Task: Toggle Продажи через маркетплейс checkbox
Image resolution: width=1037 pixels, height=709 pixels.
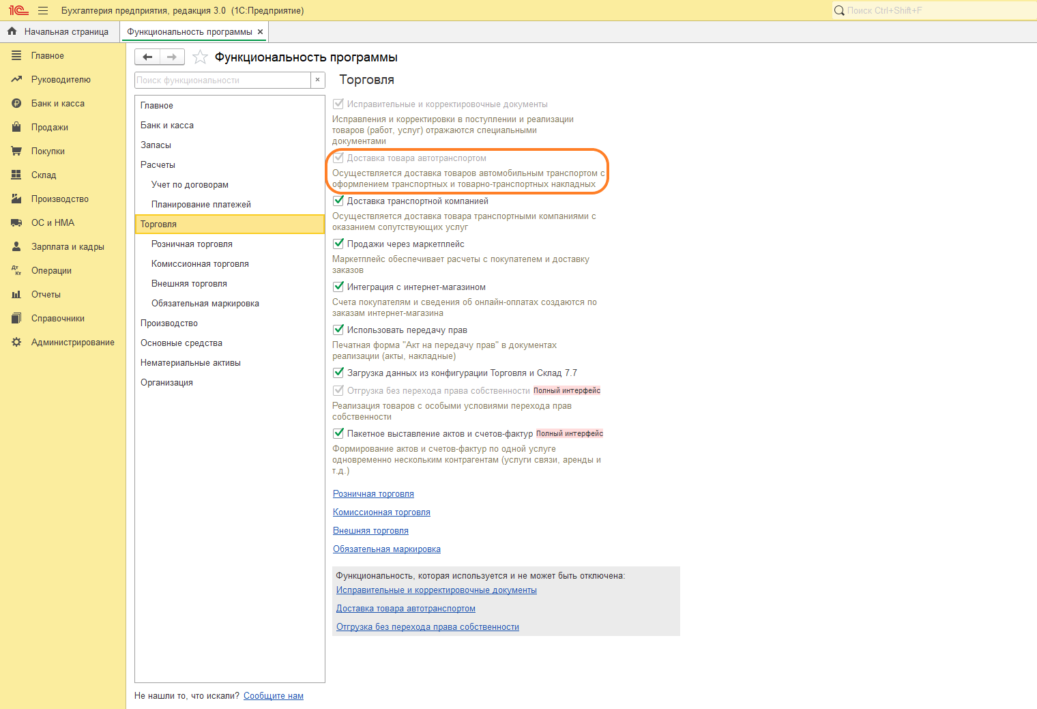Action: 338,244
